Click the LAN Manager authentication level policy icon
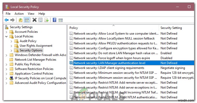Screen dimensions: 197x103 pyautogui.click(x=71, y=63)
